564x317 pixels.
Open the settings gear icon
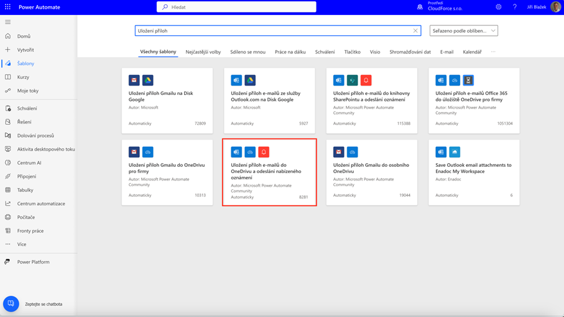click(499, 7)
